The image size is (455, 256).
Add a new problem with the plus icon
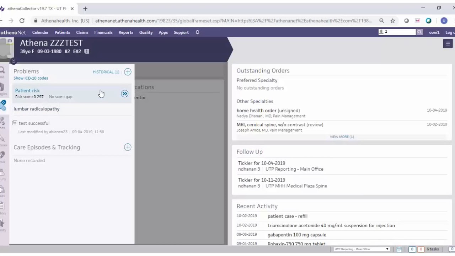128,72
